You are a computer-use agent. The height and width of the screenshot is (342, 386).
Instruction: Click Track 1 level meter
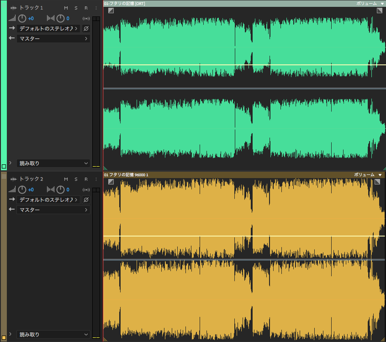click(96, 92)
